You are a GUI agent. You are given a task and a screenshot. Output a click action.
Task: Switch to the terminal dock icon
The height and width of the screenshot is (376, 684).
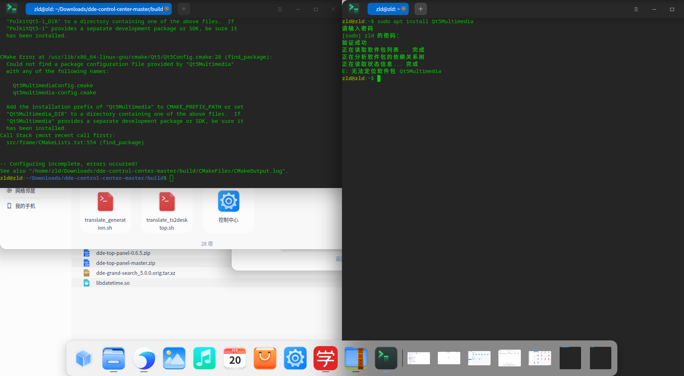pos(386,358)
